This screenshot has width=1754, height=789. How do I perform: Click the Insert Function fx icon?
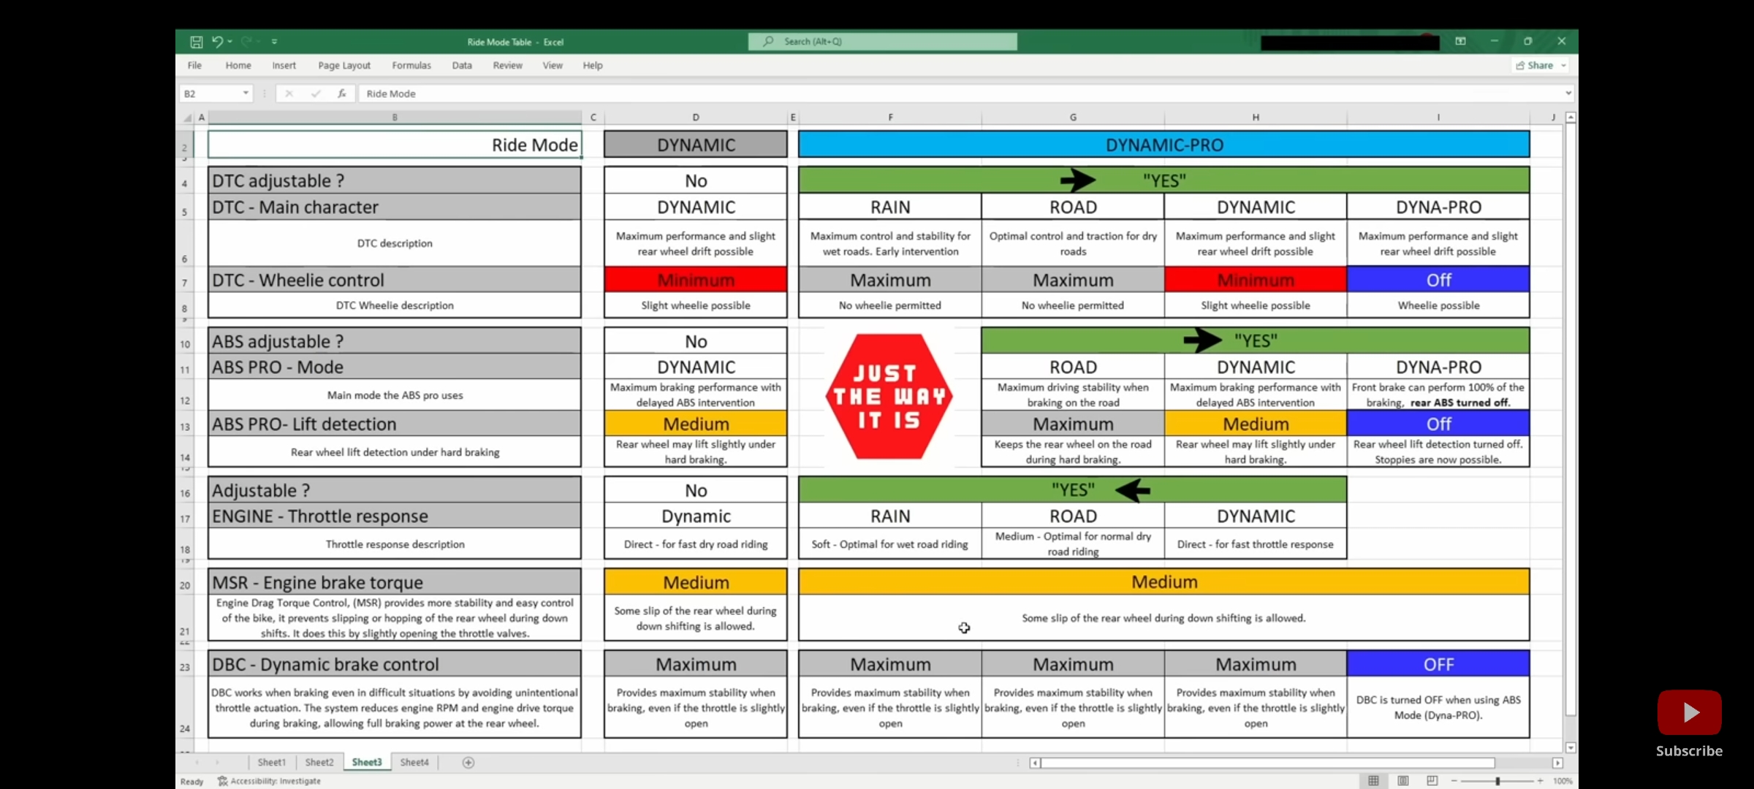pos(341,94)
